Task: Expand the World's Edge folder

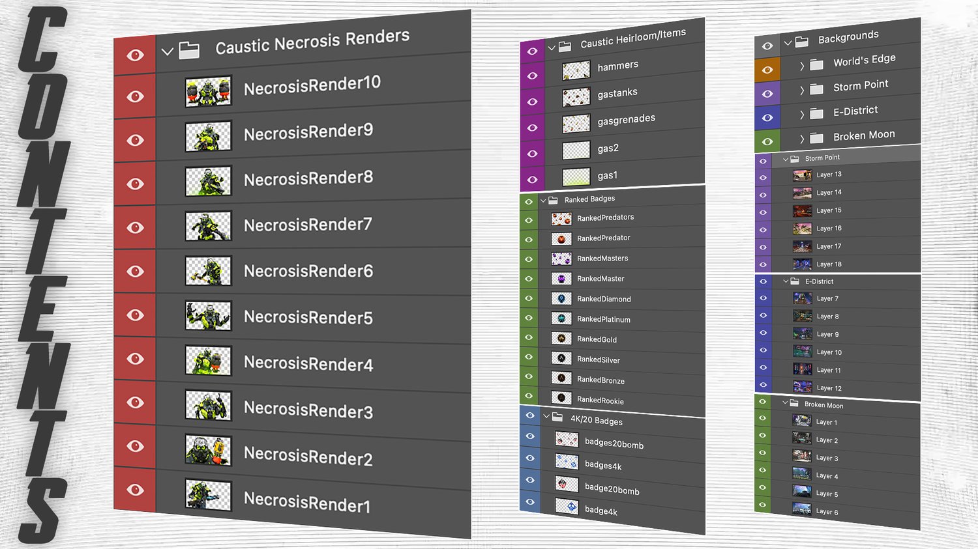Action: (x=802, y=66)
